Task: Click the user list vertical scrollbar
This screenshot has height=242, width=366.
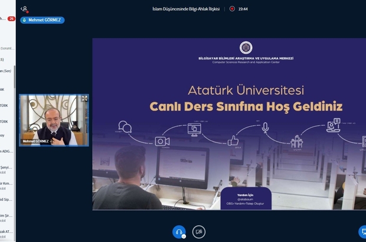Action: 15,77
